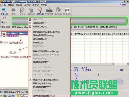129x97 pixels.
Task: Click the magnifier icon beside 搜索已丢失分区
Action: pos(30,32)
